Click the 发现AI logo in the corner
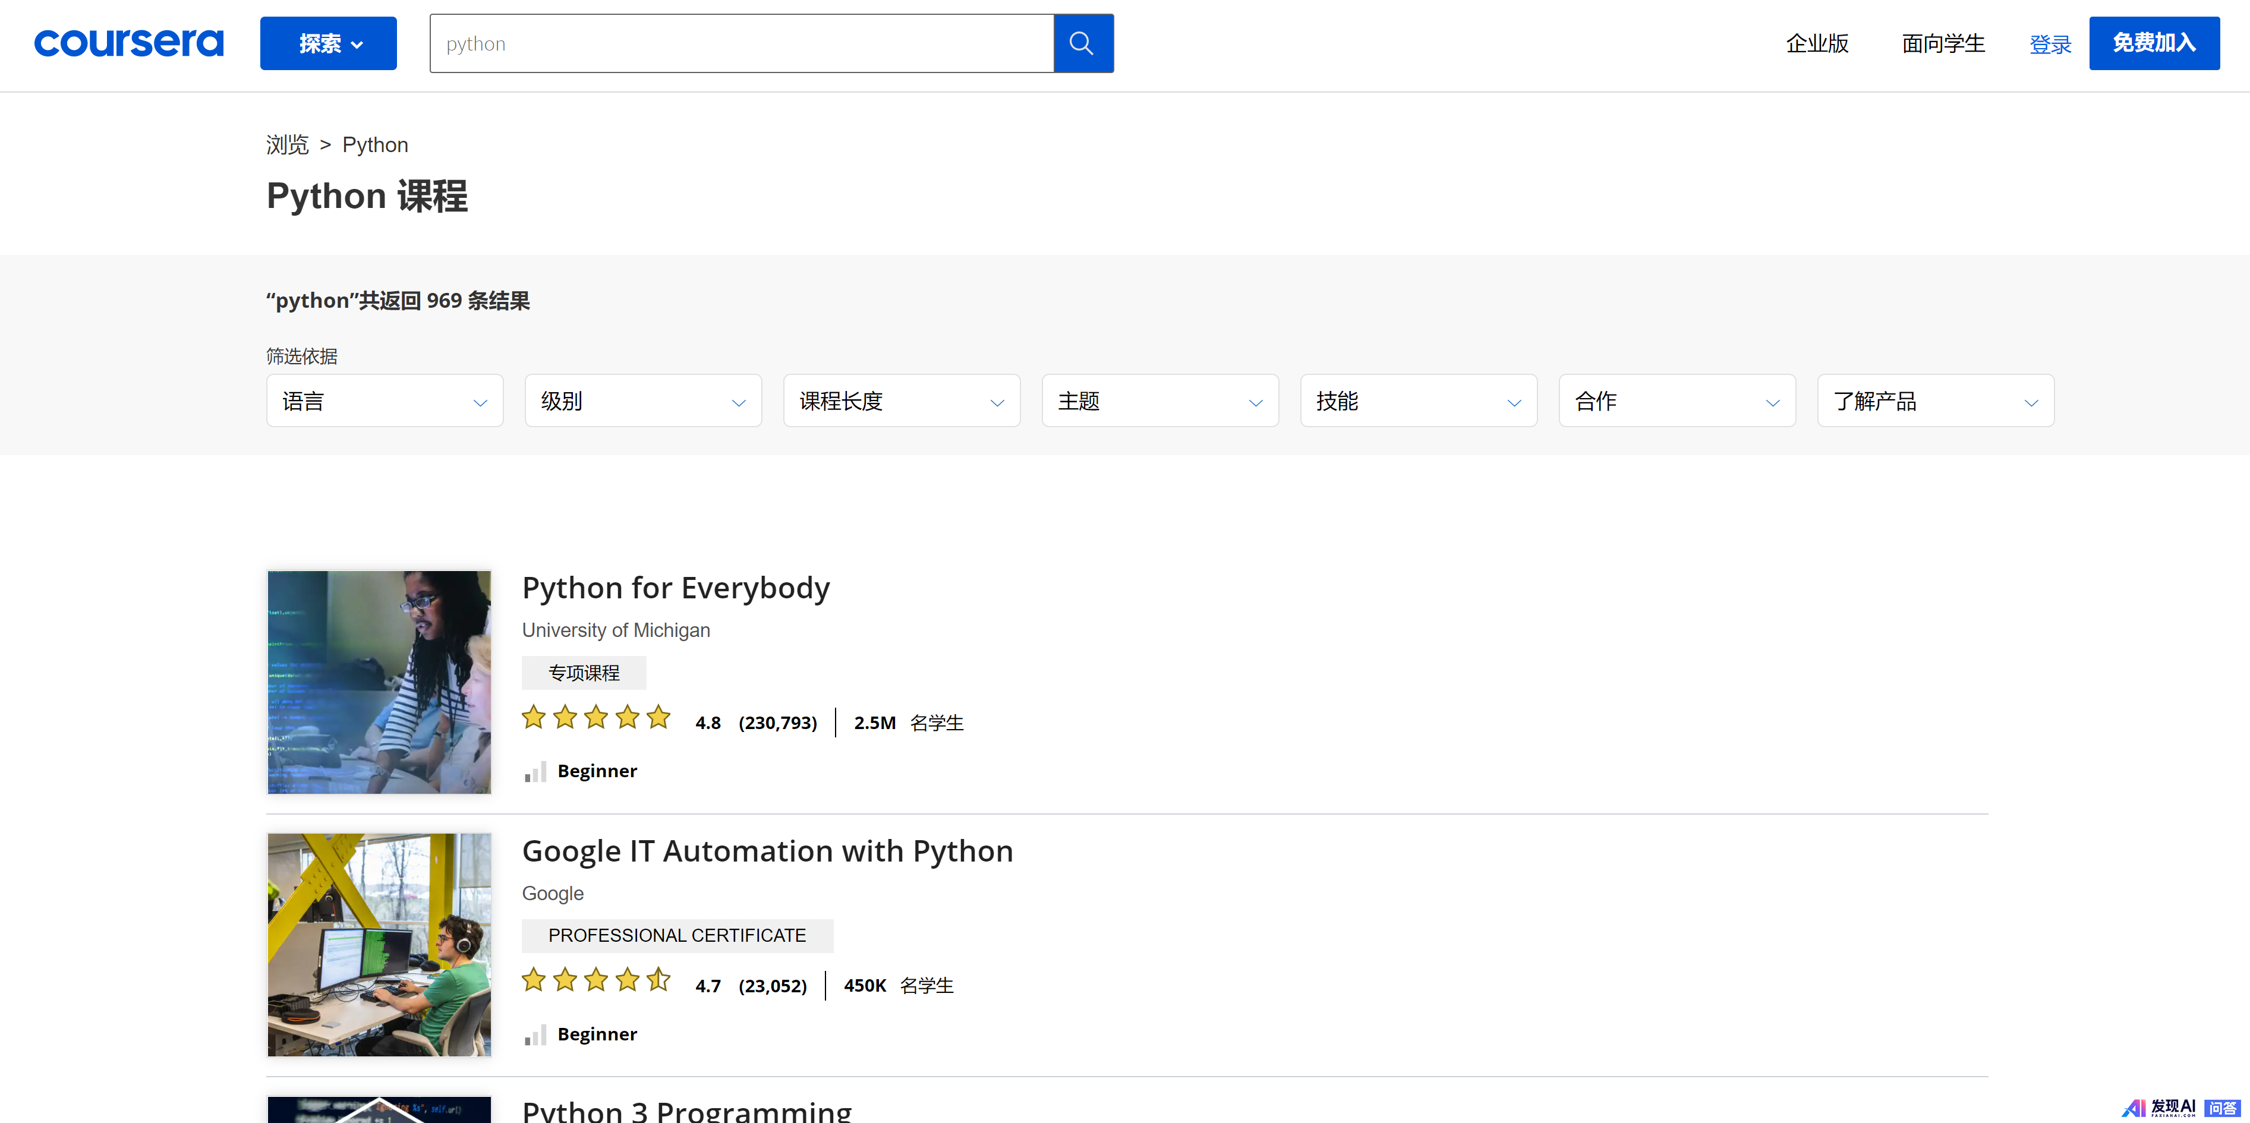This screenshot has height=1123, width=2250. pos(2158,1108)
